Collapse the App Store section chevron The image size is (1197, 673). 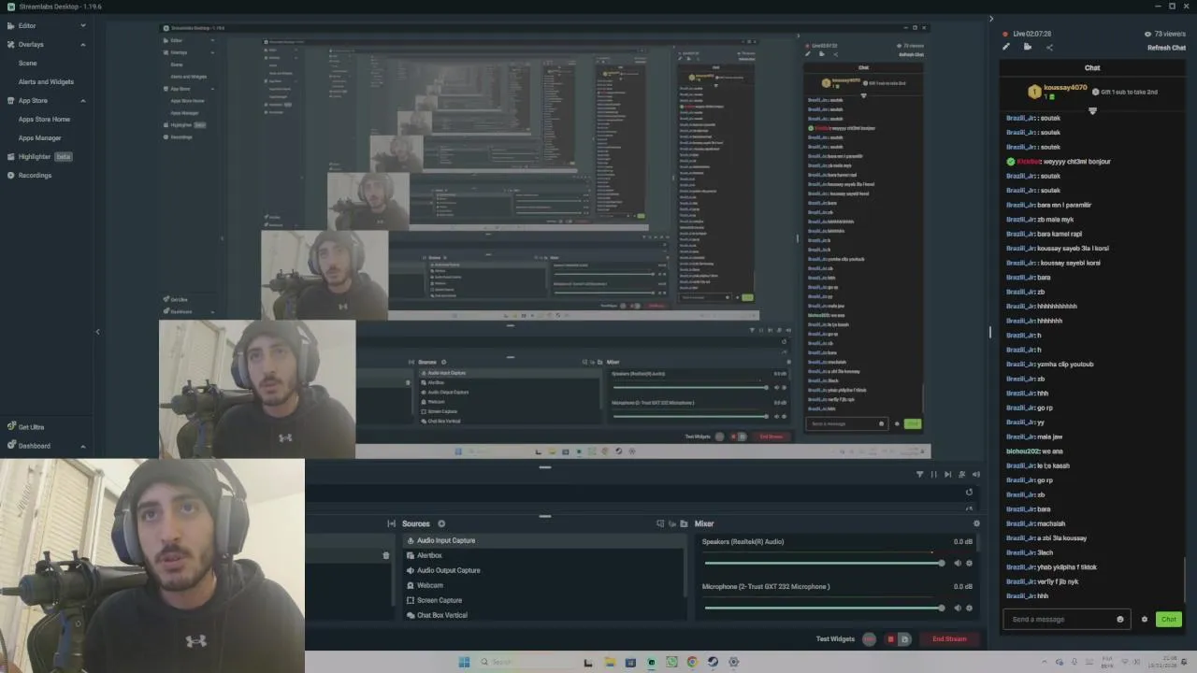click(82, 100)
